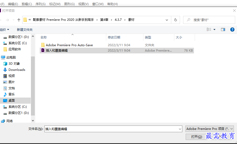Sort by 类型 column header
This screenshot has width=237, height=144.
148,37
